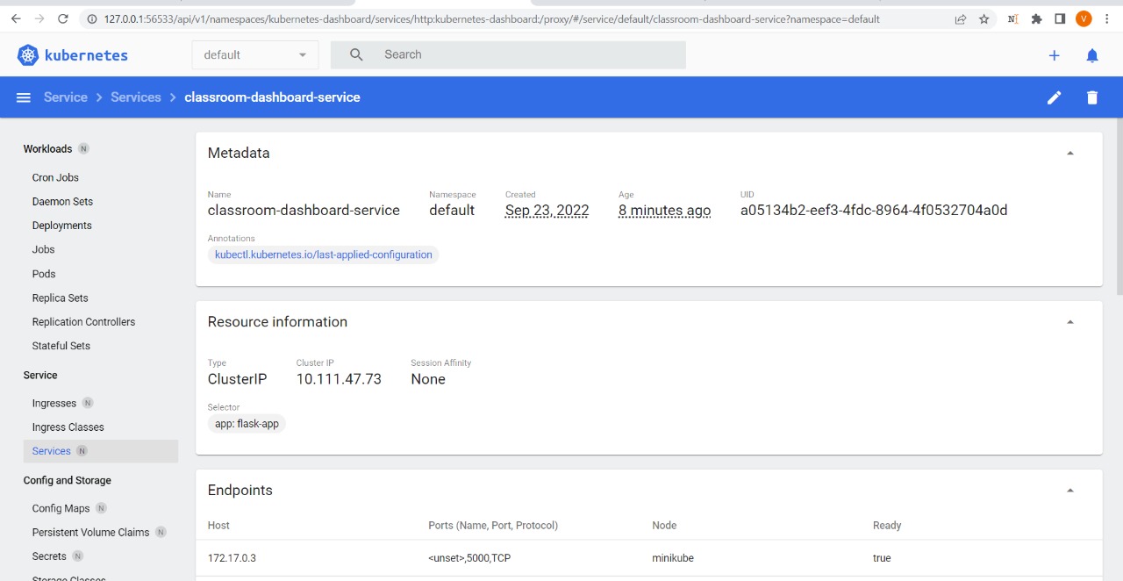The width and height of the screenshot is (1123, 581).
Task: Create a new resource with the plus icon
Action: click(1054, 54)
